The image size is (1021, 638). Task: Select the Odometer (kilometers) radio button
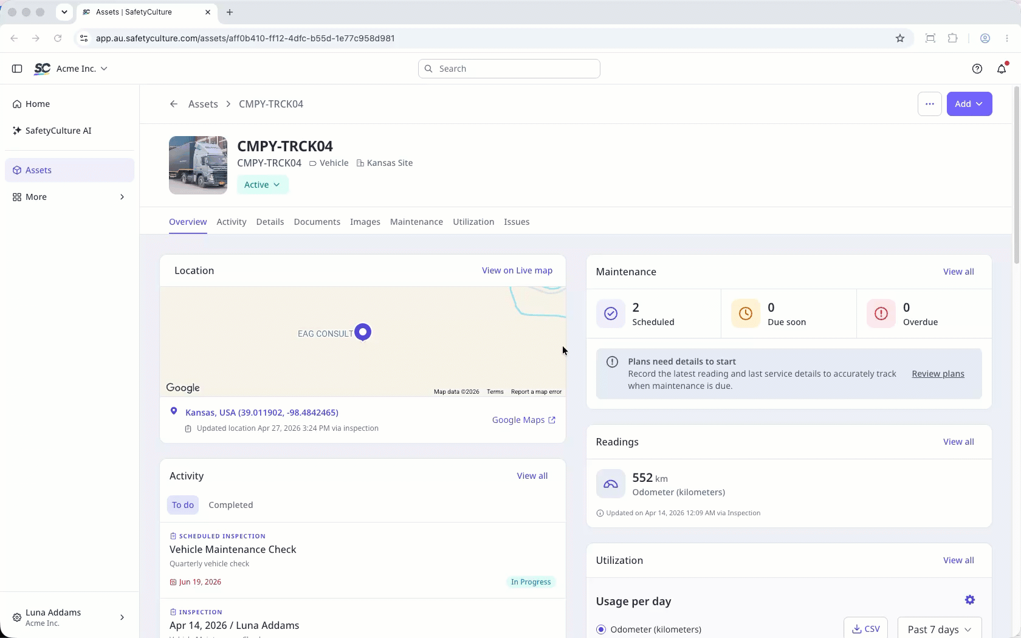point(601,629)
